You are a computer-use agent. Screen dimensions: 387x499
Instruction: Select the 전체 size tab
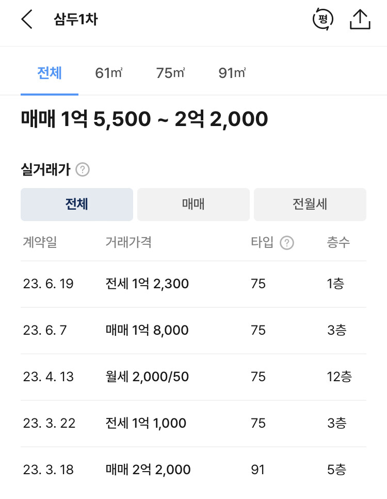(x=49, y=73)
